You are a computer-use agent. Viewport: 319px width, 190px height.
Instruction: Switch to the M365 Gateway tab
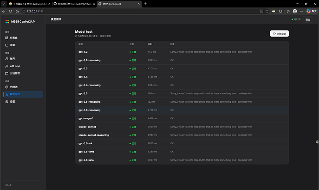point(30,4)
